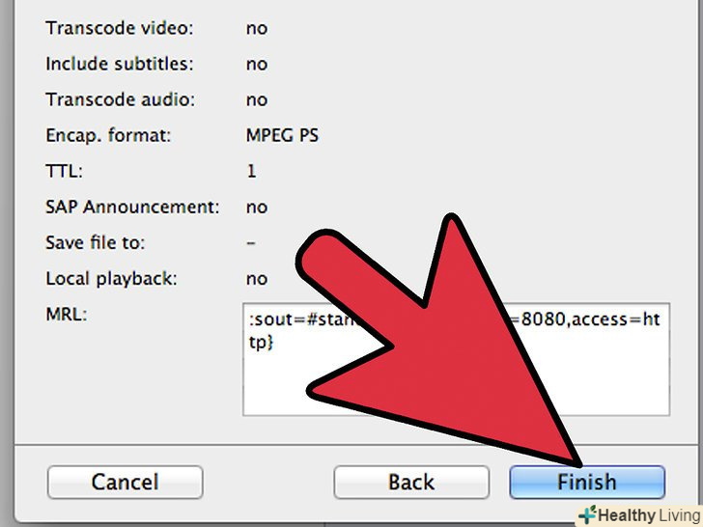703x527 pixels.
Task: Click the MRL label
Action: [x=67, y=315]
